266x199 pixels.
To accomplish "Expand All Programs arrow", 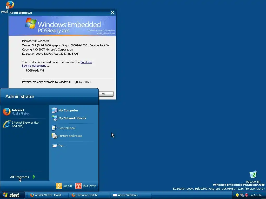I will (34, 177).
